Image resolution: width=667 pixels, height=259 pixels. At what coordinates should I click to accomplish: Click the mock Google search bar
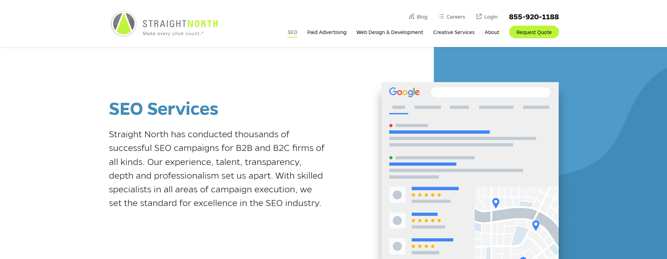pyautogui.click(x=490, y=92)
